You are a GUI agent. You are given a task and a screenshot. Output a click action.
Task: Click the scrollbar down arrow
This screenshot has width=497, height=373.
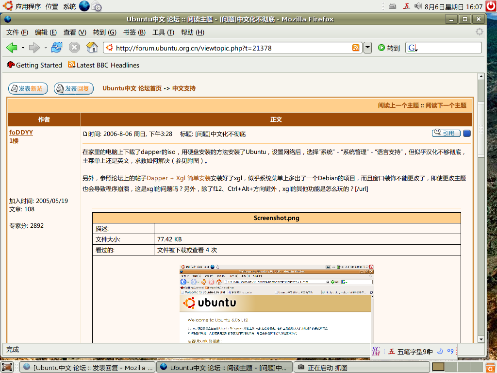[x=481, y=339]
